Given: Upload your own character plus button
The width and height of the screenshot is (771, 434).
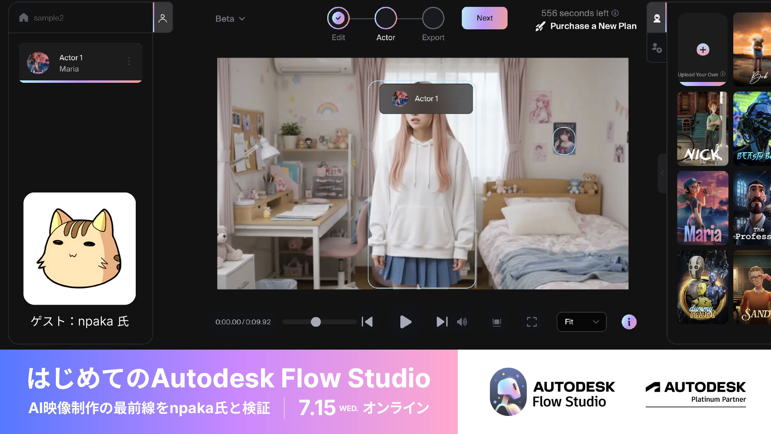Looking at the screenshot, I should [x=703, y=49].
